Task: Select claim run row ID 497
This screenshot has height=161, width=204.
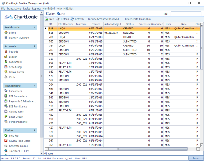Action: [x=122, y=111]
